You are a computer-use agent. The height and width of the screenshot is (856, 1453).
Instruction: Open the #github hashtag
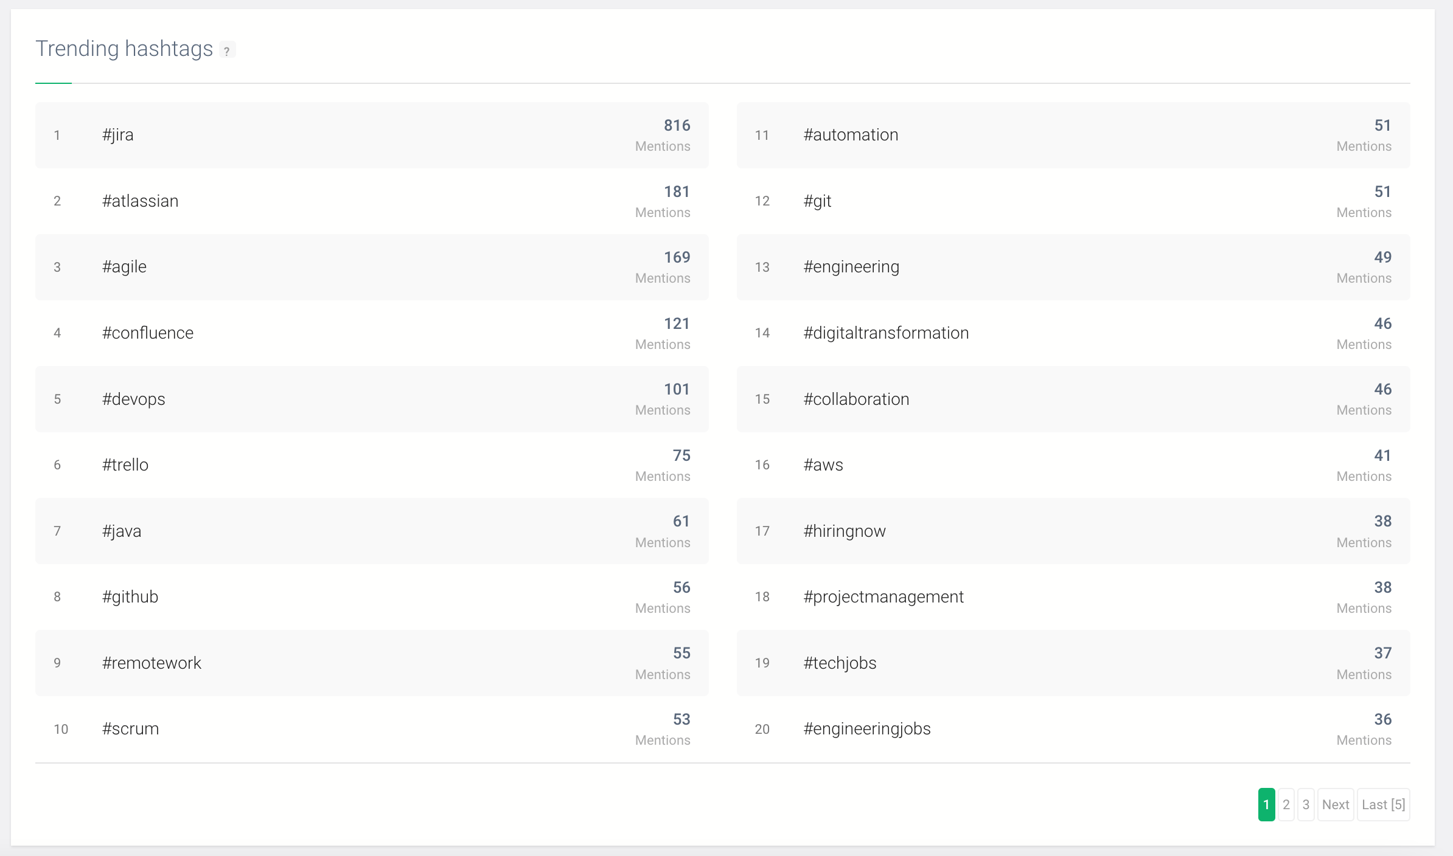coord(130,597)
